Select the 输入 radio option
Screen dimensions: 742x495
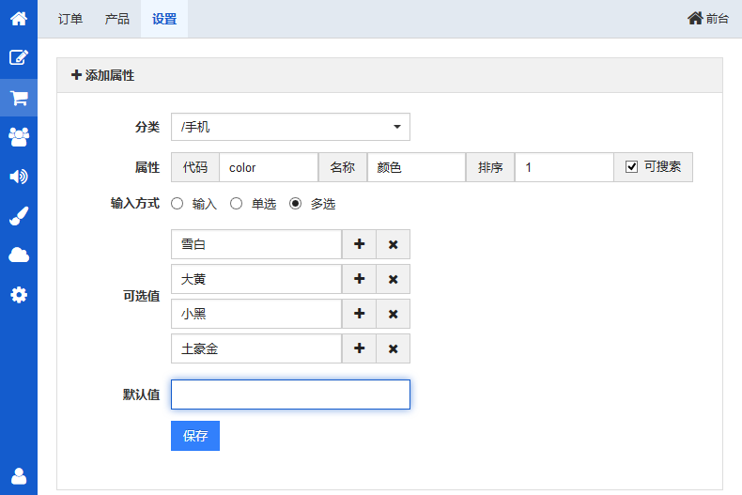point(177,204)
